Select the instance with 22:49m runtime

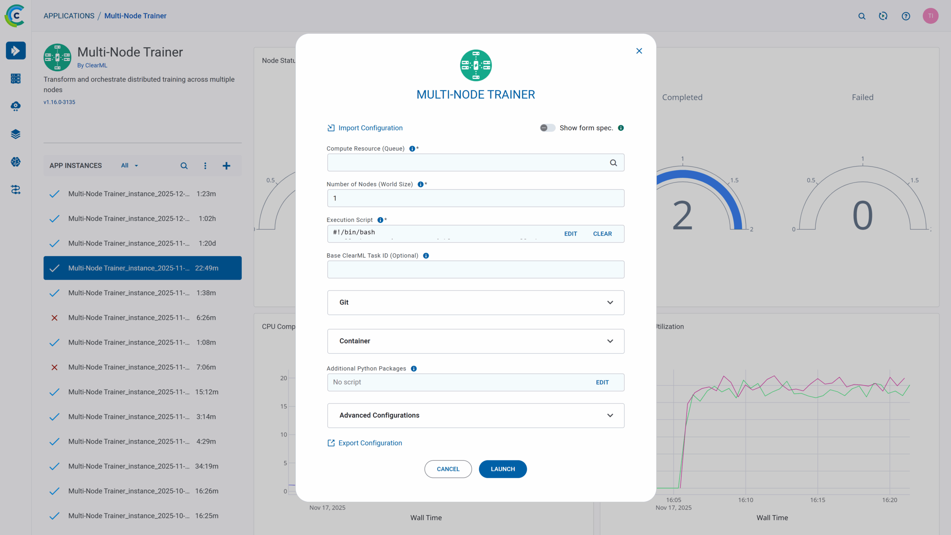[143, 268]
